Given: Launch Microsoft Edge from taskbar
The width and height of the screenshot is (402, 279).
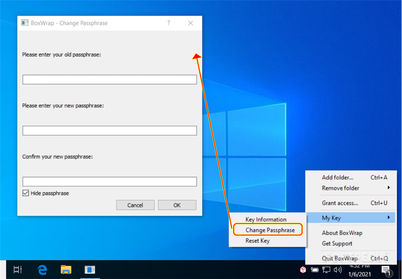Looking at the screenshot, I should [42, 270].
